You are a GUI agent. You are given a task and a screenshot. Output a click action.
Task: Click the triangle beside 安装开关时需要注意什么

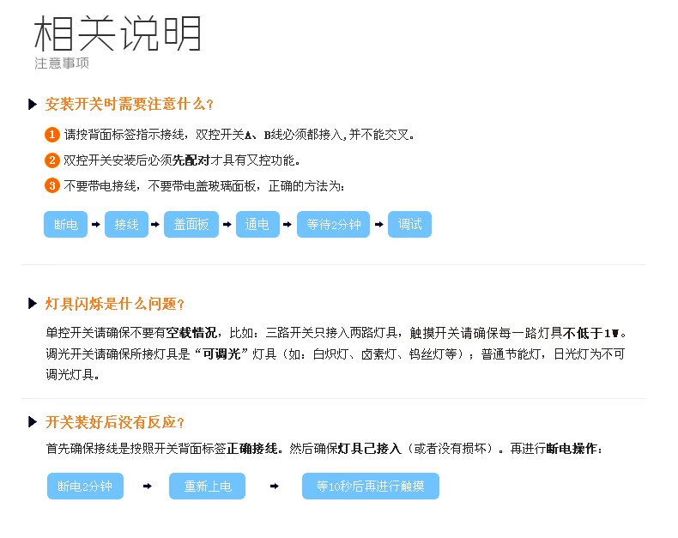pos(33,104)
